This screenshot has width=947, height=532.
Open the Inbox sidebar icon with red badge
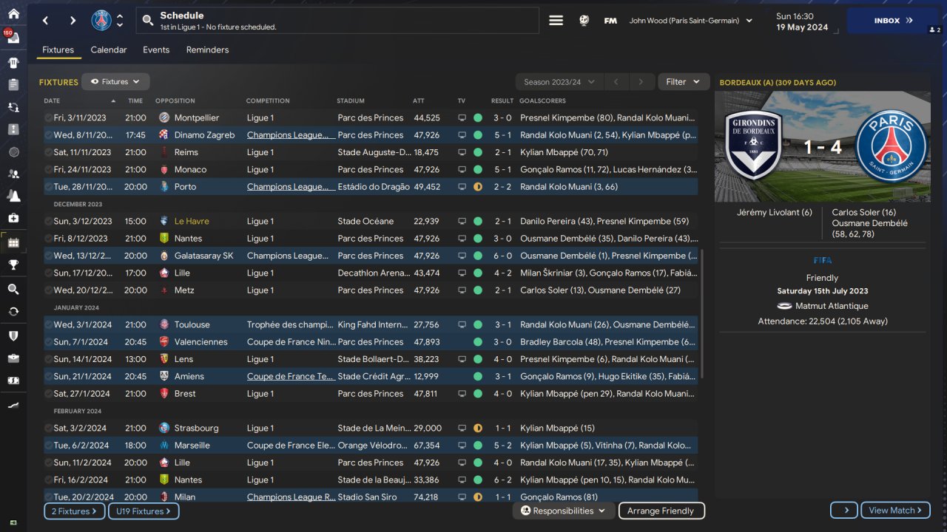click(x=13, y=38)
